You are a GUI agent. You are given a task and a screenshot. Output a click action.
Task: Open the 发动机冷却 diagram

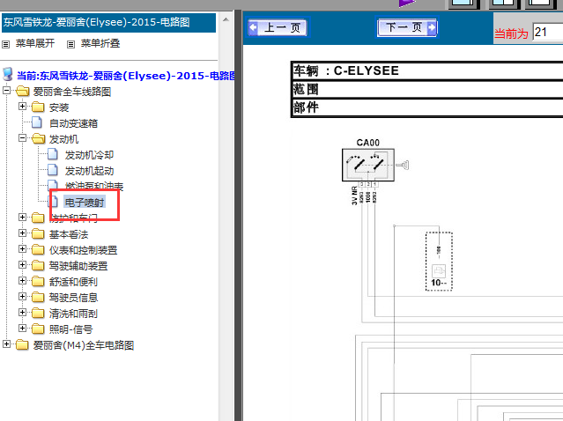pos(89,155)
